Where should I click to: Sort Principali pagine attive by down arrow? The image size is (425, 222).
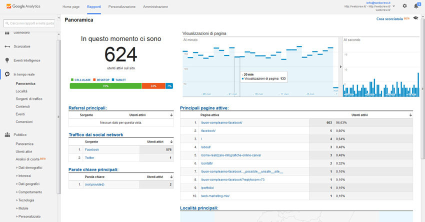(410, 115)
